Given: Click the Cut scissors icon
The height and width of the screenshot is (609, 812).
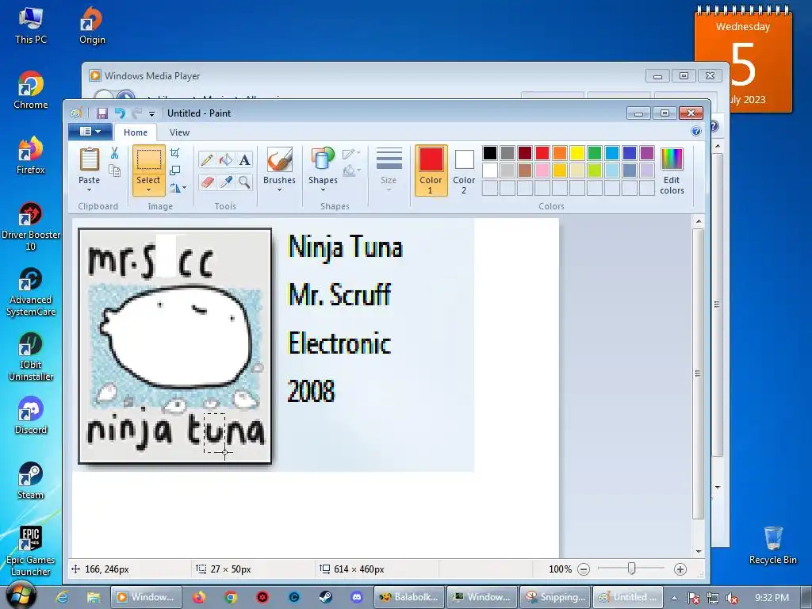Looking at the screenshot, I should click(x=114, y=153).
